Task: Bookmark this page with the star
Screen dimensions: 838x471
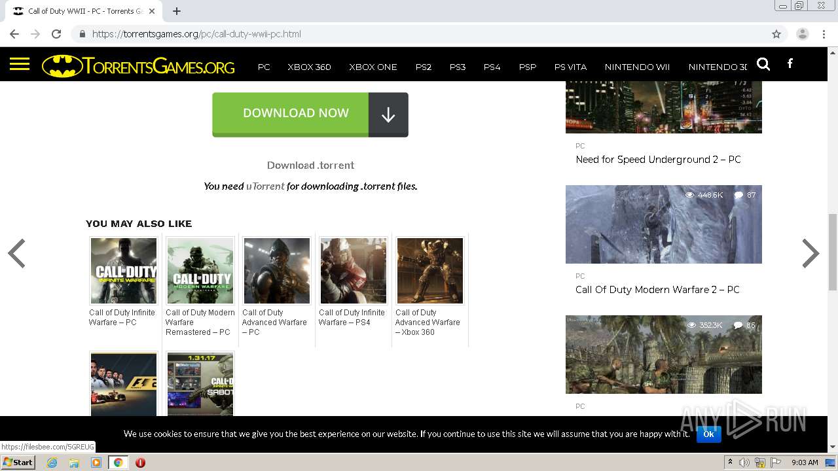Action: (x=776, y=34)
